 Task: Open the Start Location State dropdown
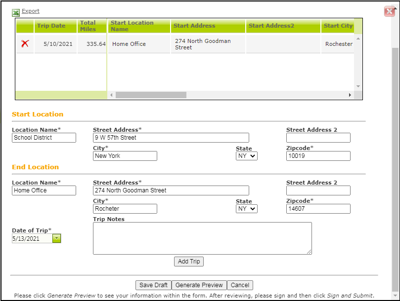tap(246, 155)
